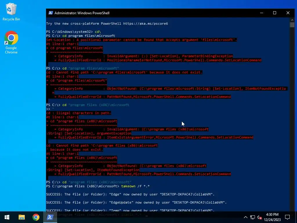Image resolution: width=297 pixels, height=223 pixels.
Task: Launch File Explorer from the taskbar
Action: (21, 217)
